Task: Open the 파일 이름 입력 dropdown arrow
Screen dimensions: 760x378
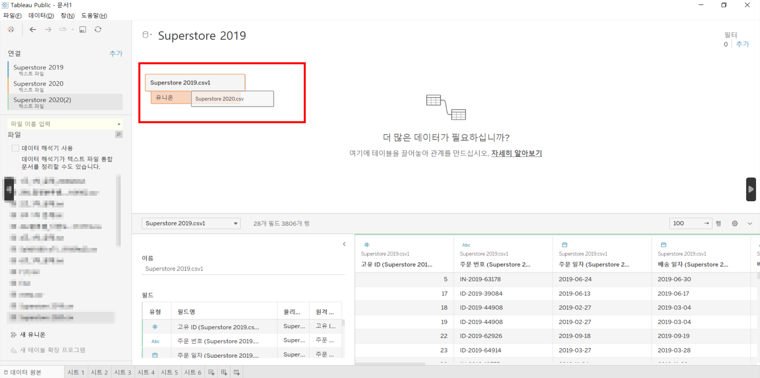Action: pos(119,124)
